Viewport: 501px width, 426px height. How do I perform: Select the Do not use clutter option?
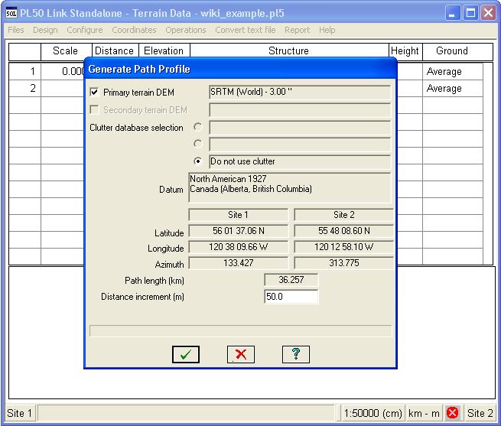(198, 161)
